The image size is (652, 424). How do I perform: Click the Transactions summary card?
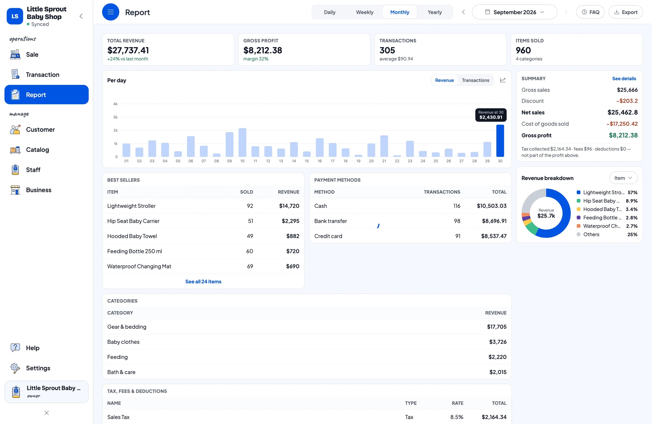(x=440, y=50)
